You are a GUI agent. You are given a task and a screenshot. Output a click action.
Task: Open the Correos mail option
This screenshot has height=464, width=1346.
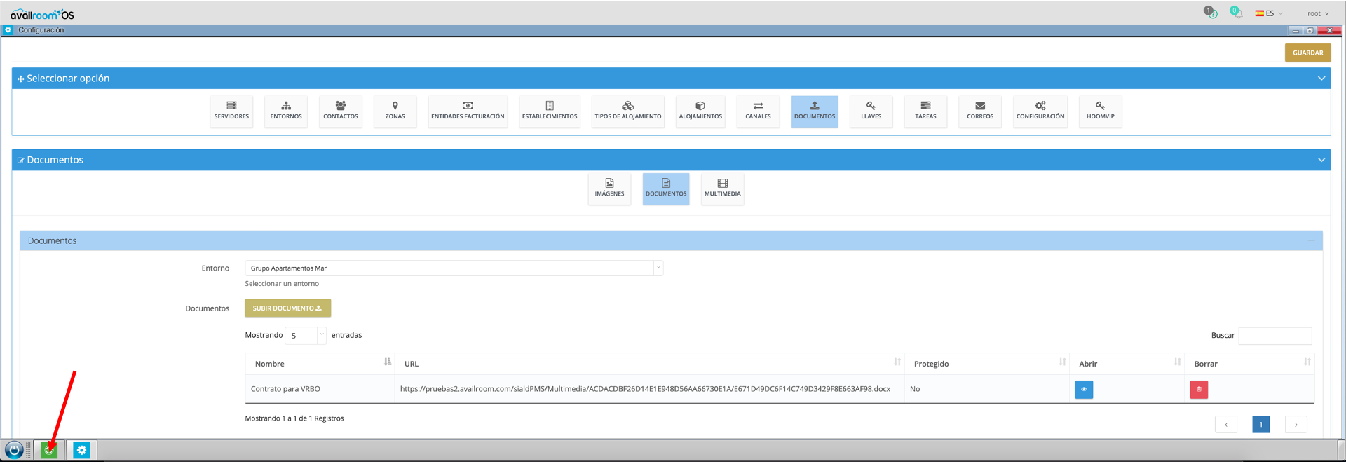(x=979, y=111)
